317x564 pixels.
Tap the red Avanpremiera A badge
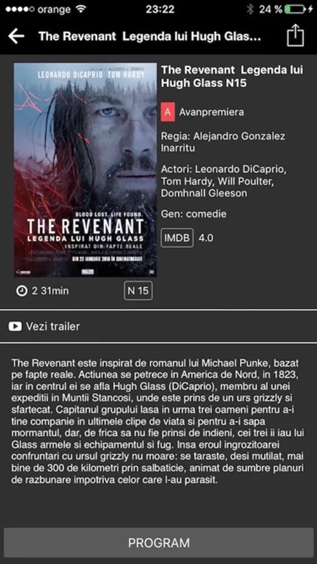click(168, 112)
